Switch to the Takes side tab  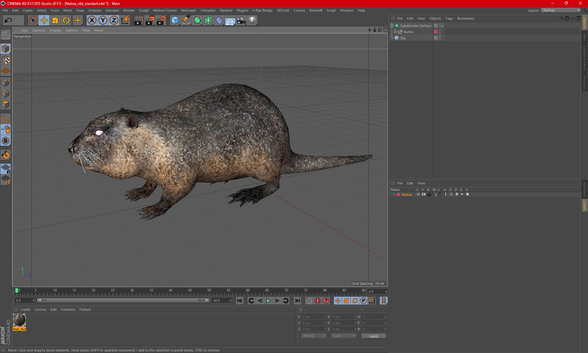(584, 37)
